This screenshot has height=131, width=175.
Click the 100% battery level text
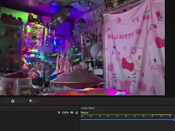pyautogui.click(x=65, y=112)
